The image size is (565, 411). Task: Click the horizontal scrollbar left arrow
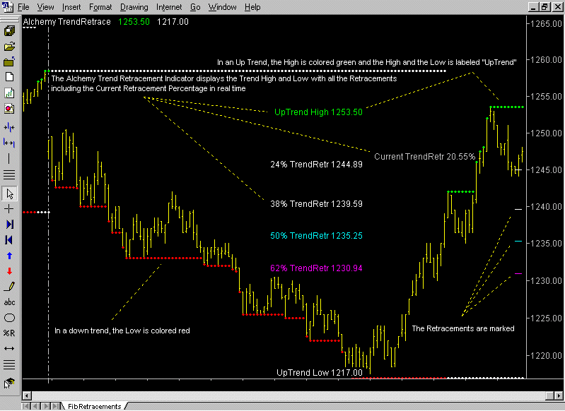27,395
